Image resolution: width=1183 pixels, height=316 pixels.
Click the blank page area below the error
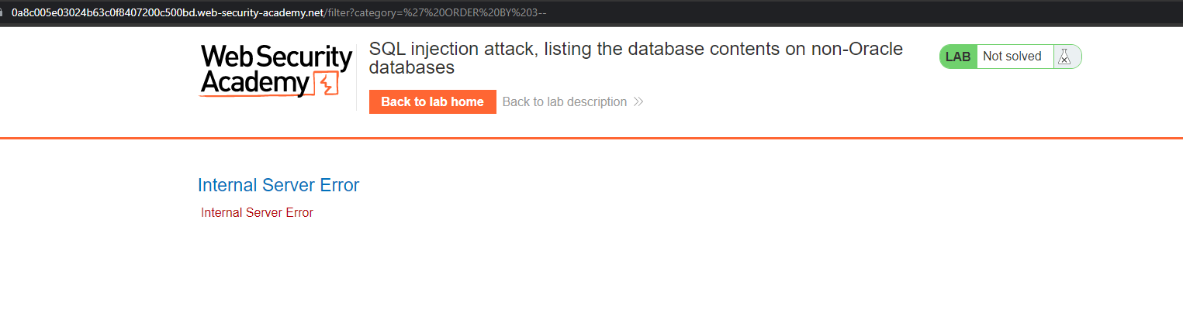[x=591, y=271]
